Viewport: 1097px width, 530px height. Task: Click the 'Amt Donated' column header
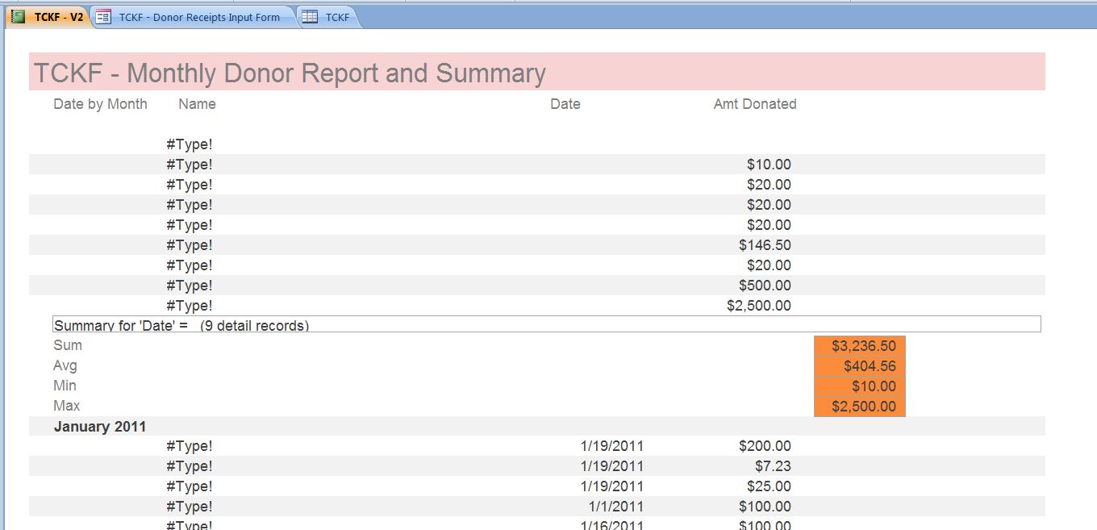pos(755,104)
